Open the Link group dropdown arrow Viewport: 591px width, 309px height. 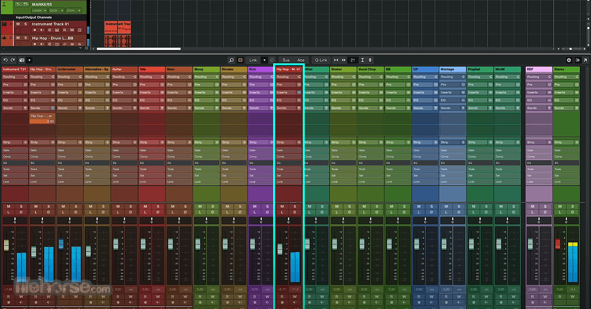tap(264, 60)
